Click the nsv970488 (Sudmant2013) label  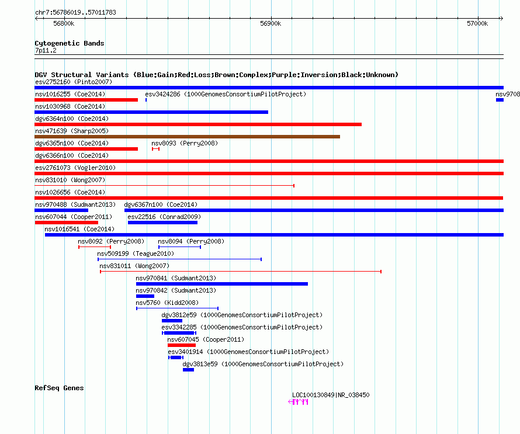coord(75,204)
